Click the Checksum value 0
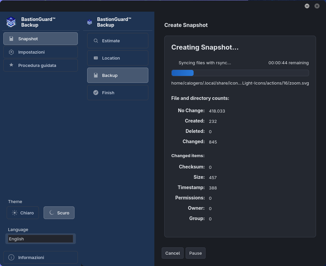Image resolution: width=326 pixels, height=266 pixels. (x=210, y=167)
